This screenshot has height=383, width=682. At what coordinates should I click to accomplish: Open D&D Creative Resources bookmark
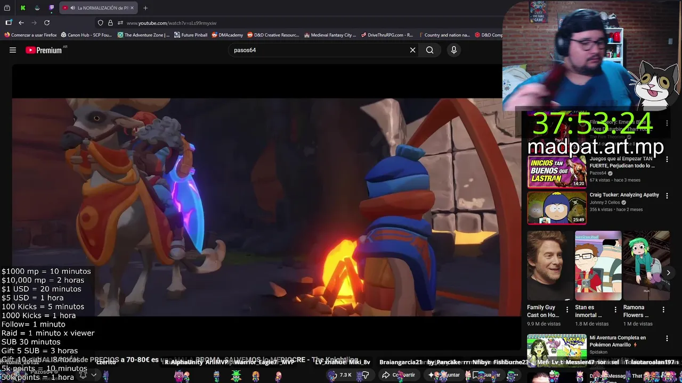tap(273, 35)
